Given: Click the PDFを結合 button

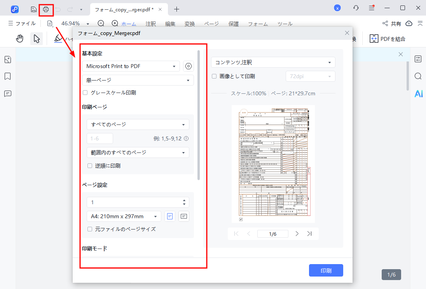Looking at the screenshot, I should point(388,39).
